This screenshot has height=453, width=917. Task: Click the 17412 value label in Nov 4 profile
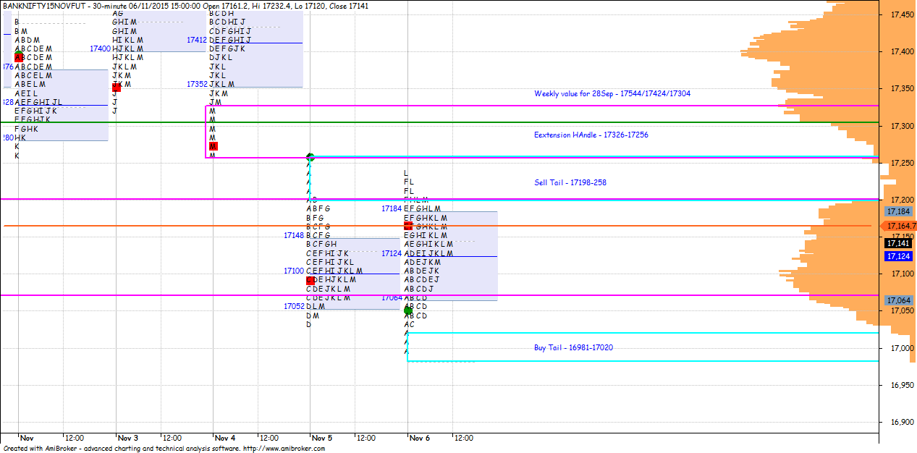pos(197,41)
